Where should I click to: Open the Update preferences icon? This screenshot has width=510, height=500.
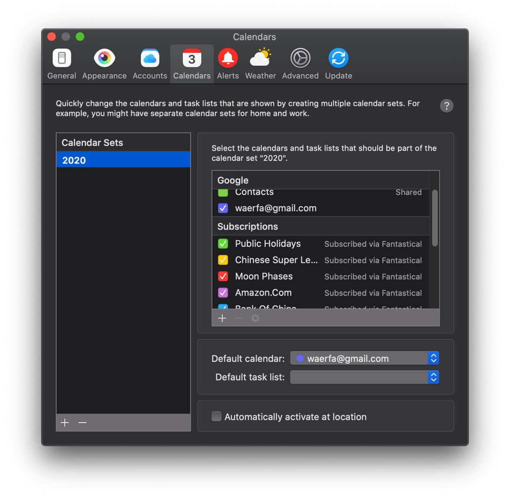338,58
